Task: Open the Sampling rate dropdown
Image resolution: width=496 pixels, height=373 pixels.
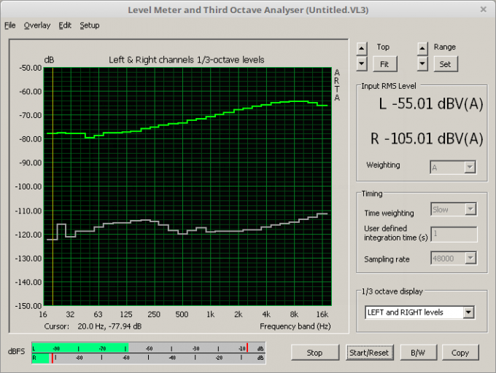Action: [470, 259]
